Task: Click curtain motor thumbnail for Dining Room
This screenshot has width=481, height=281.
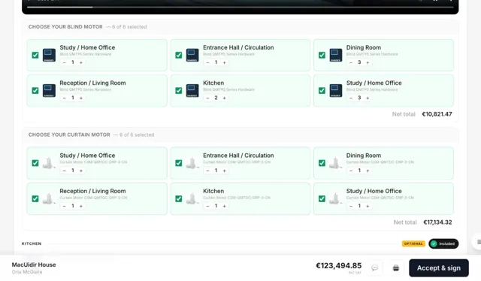Action: 336,163
